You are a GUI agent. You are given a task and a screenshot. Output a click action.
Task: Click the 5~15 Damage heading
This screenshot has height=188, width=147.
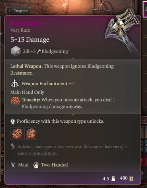click(30, 39)
